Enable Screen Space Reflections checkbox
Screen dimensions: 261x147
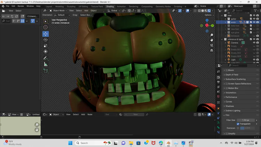[x=227, y=84]
